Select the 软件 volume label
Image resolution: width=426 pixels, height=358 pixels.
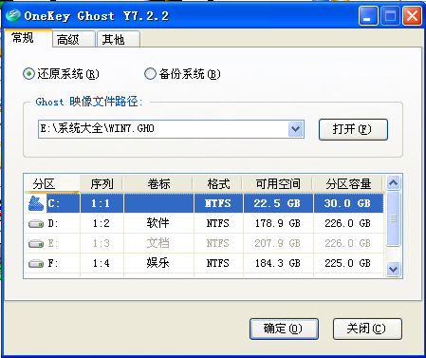[x=157, y=223]
